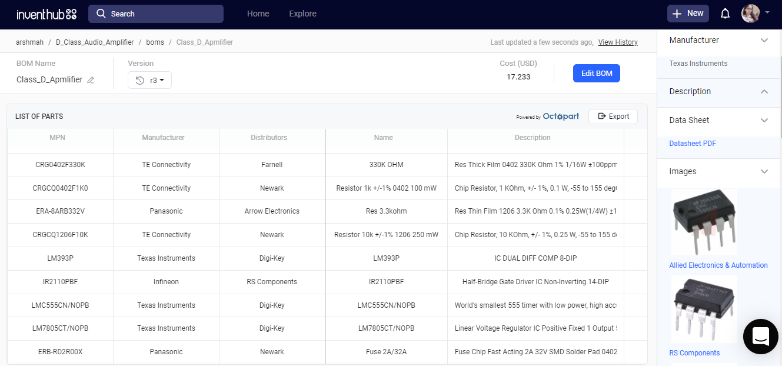Image resolution: width=782 pixels, height=366 pixels.
Task: Click the magnifier search icon
Action: click(x=101, y=14)
